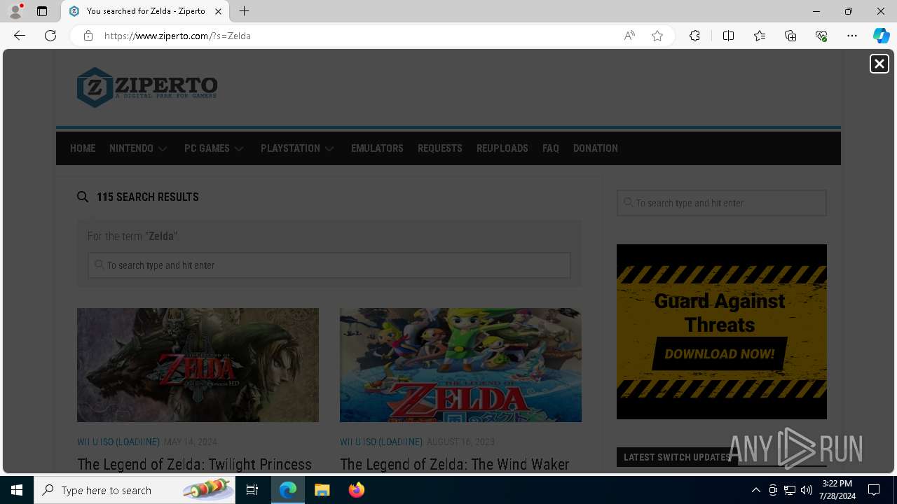The image size is (897, 504).
Task: Focus the sidebar search field
Action: tap(721, 203)
